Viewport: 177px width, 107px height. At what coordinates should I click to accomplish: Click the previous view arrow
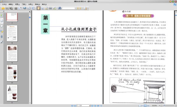(98, 106)
